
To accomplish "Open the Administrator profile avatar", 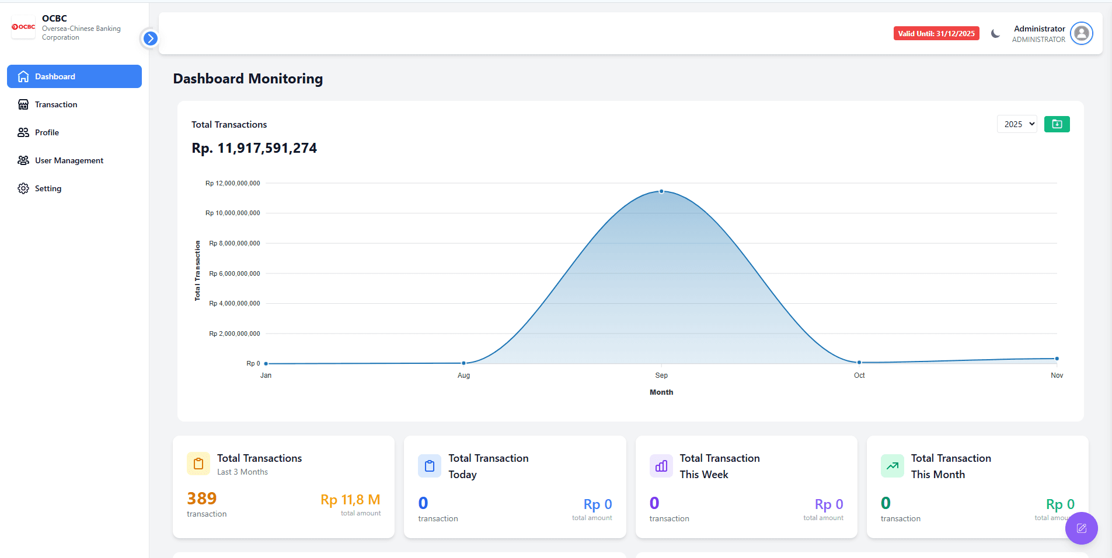I will [1081, 33].
